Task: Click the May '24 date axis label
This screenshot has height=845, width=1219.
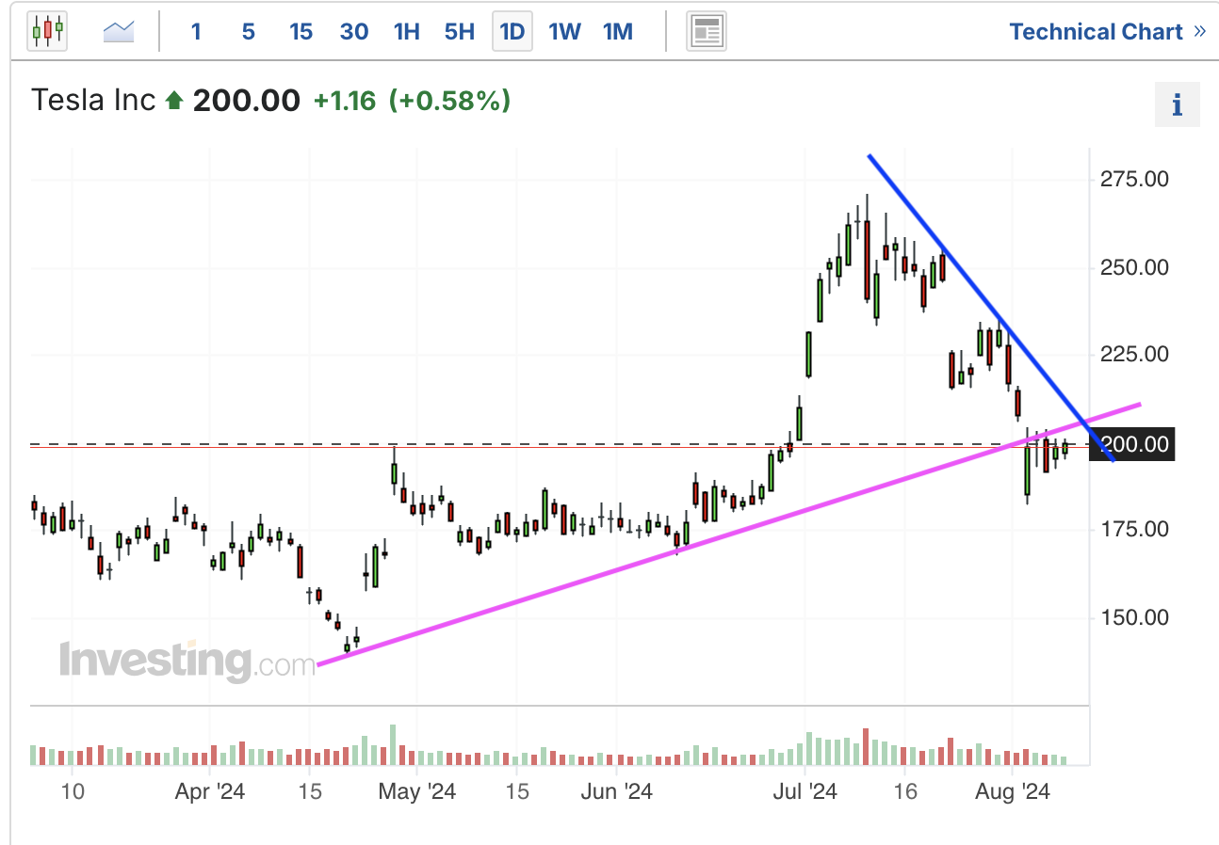Action: pyautogui.click(x=416, y=792)
